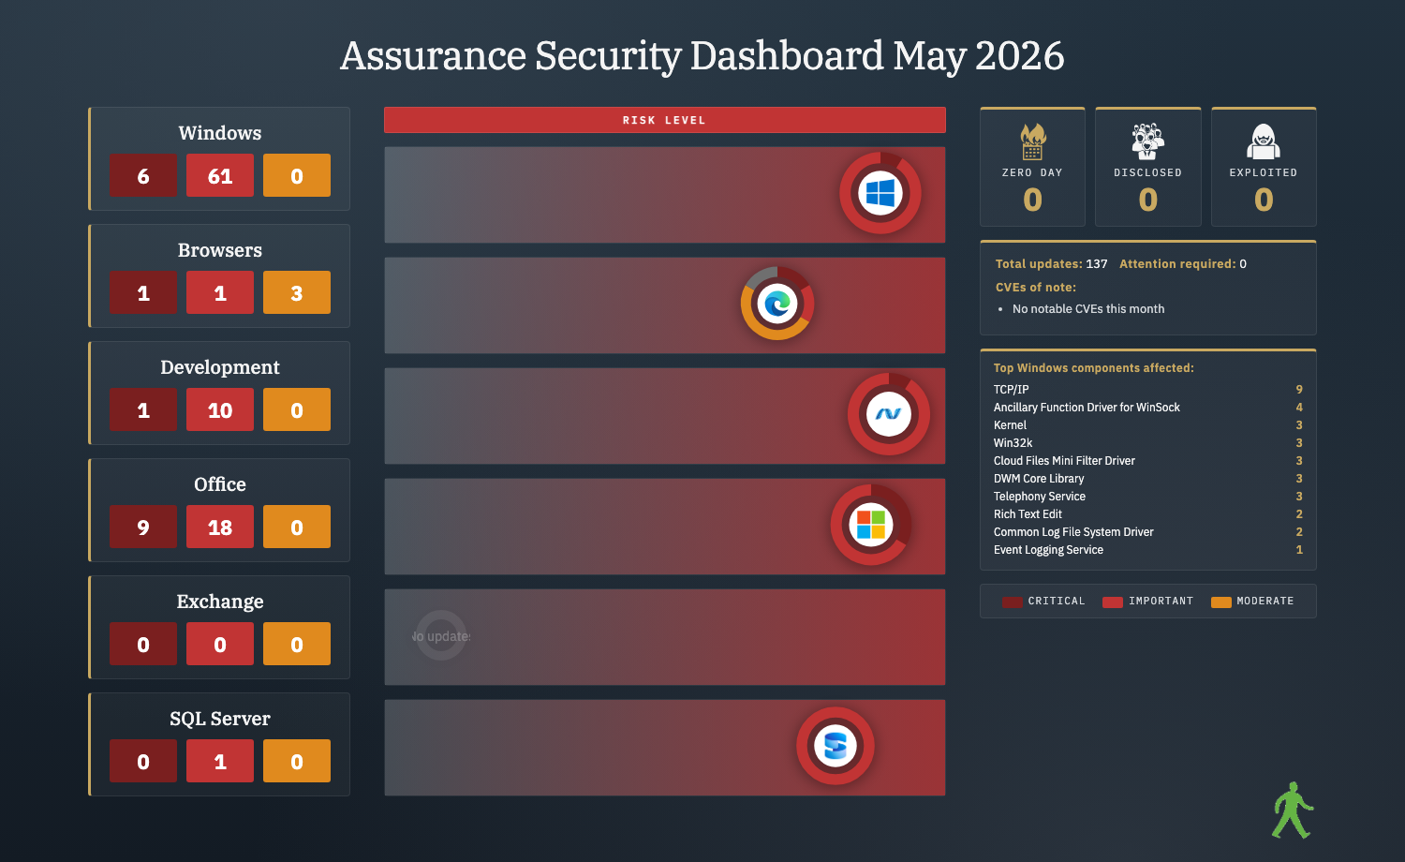
Task: Click SQL Server critical count 0
Action: coord(143,761)
